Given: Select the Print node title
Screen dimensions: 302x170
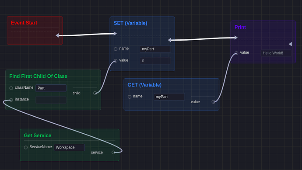Looking at the screenshot, I should [x=240, y=27].
